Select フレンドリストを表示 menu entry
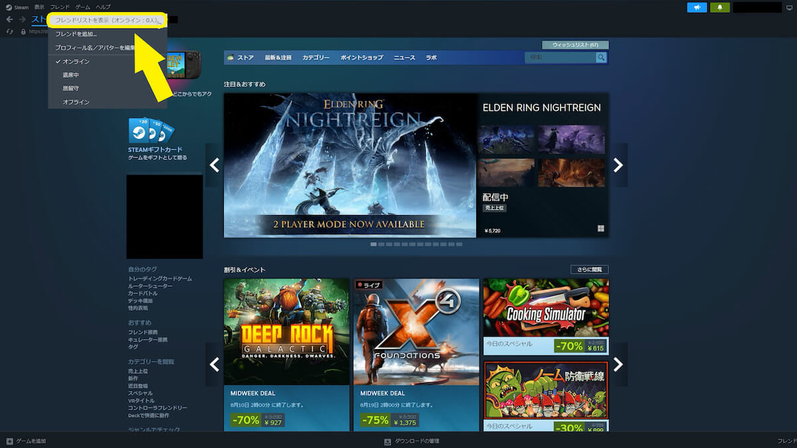The width and height of the screenshot is (797, 448). coord(107,21)
